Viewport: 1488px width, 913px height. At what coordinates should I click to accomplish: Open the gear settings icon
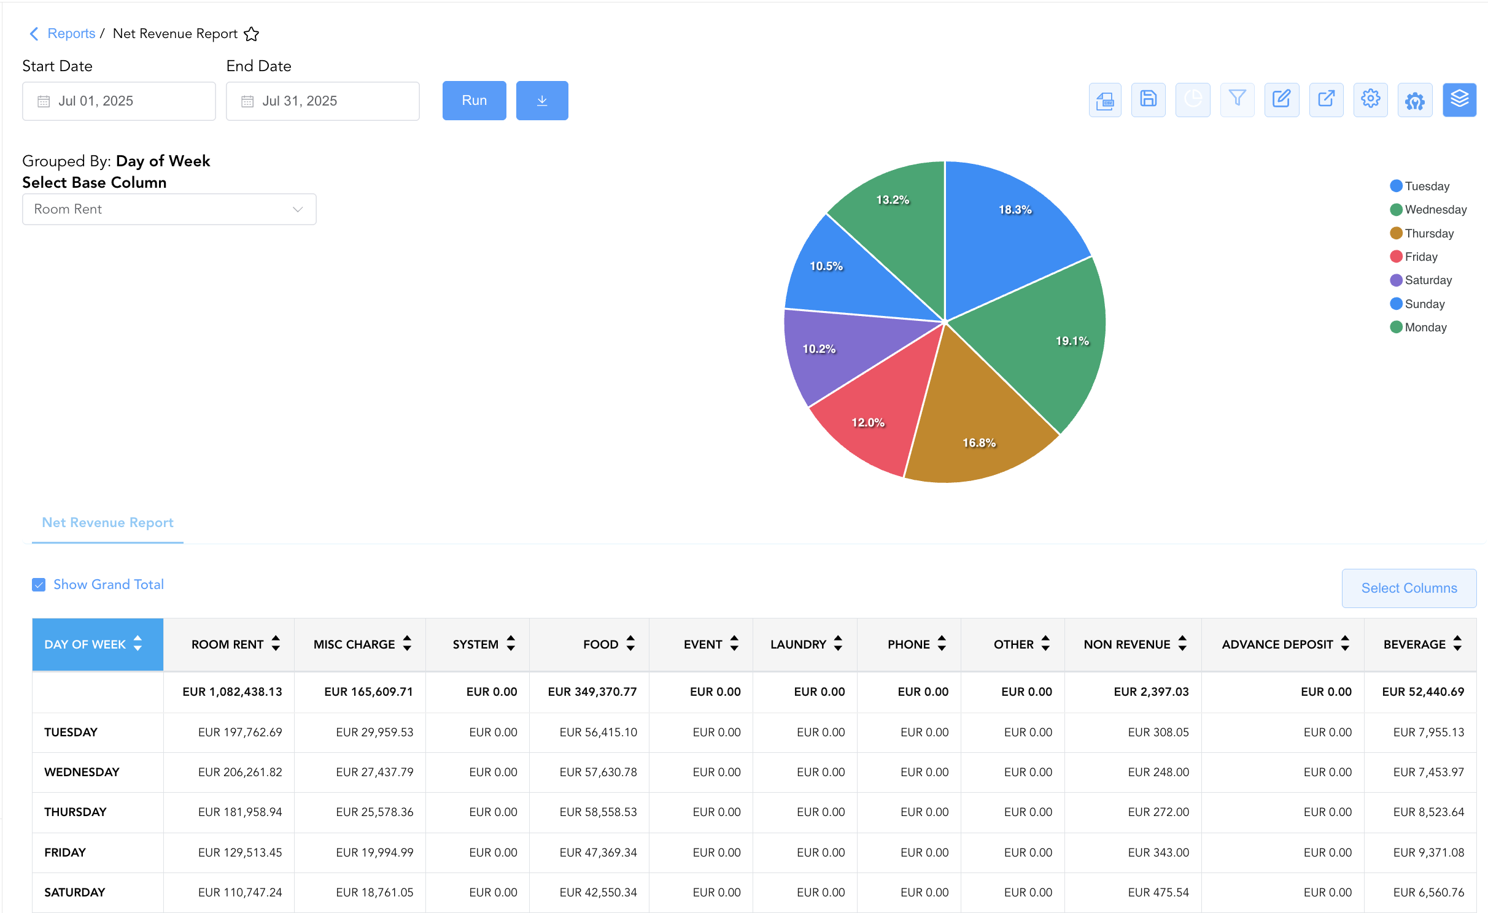(x=1370, y=100)
